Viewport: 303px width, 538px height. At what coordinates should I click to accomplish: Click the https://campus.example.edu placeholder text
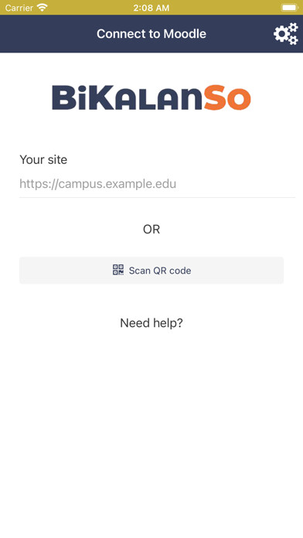coord(98,184)
